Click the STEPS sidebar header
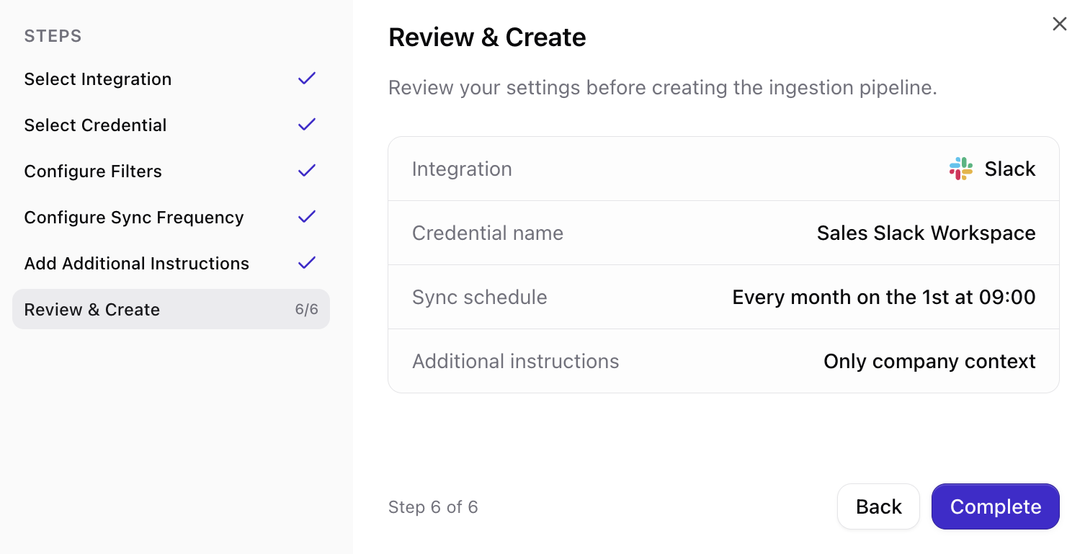1085x554 pixels. coord(53,36)
